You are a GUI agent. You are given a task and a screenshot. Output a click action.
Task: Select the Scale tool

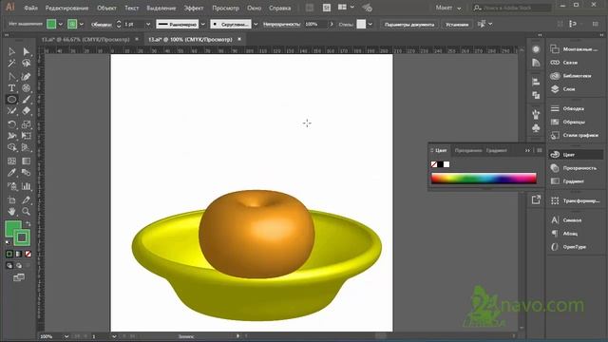26,124
